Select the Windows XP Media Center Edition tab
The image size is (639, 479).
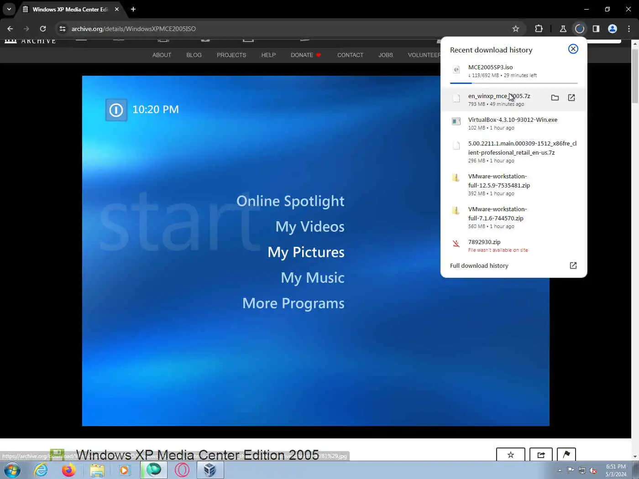coord(70,9)
